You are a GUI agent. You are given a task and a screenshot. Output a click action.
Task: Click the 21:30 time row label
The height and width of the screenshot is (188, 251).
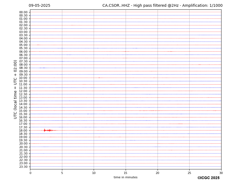[23, 153]
